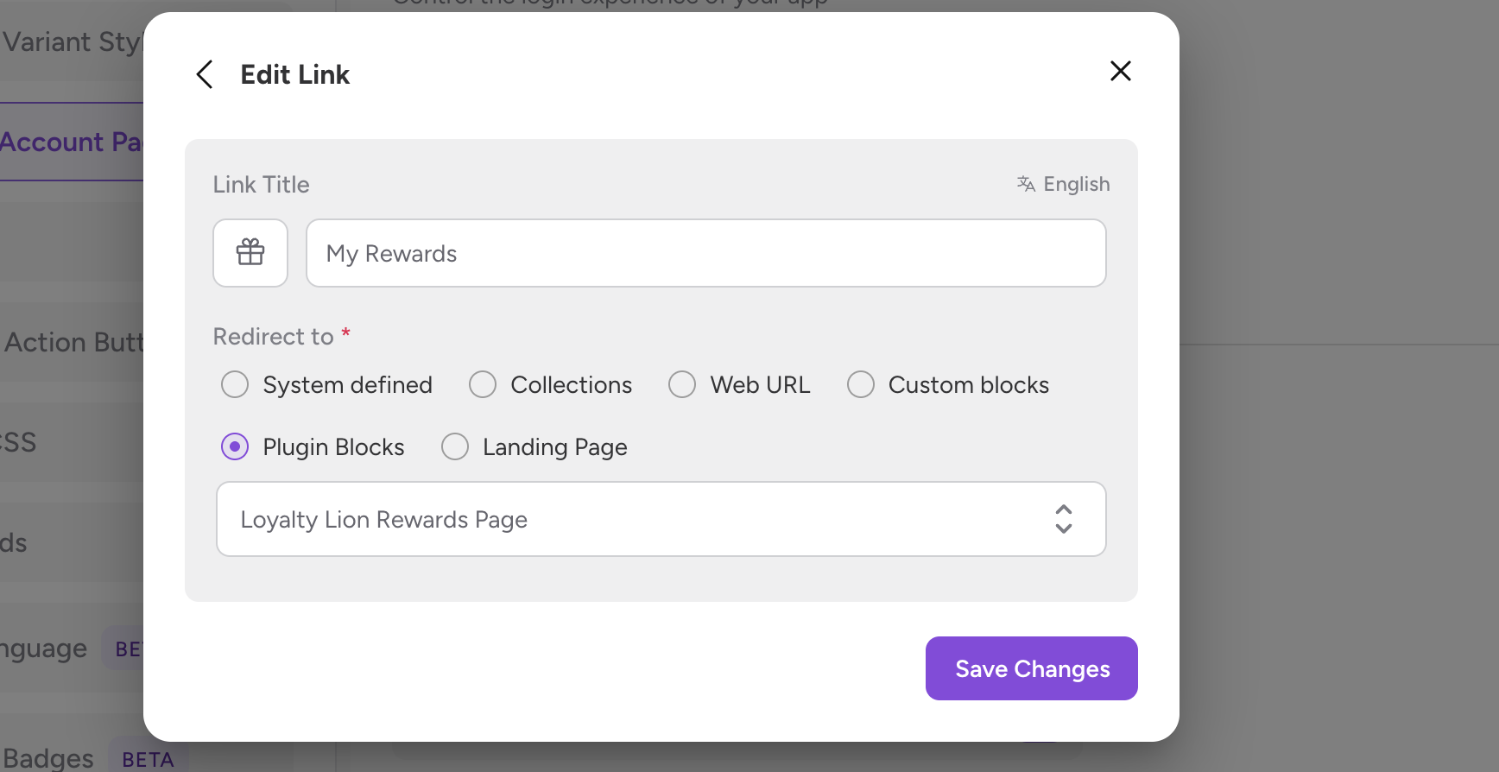Switch link title language from English
The height and width of the screenshot is (772, 1499).
point(1076,184)
